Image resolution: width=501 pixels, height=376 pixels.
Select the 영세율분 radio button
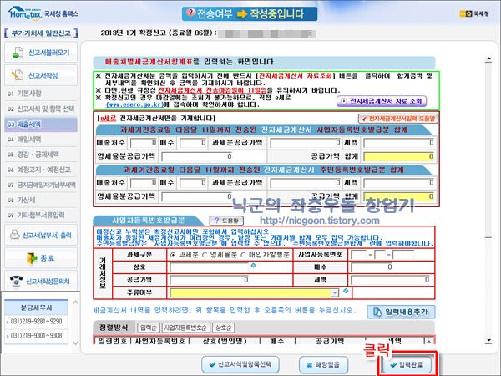coord(205,255)
